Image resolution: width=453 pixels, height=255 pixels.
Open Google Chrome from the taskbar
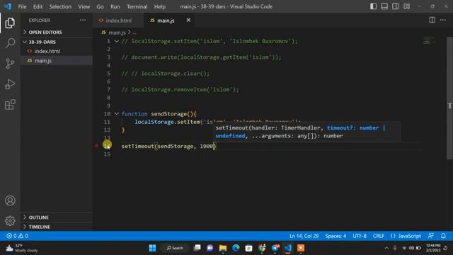[x=262, y=248]
